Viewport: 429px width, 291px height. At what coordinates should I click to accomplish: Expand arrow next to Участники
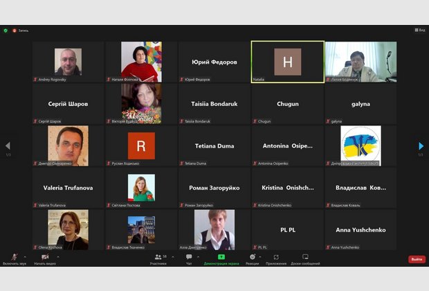pos(173,257)
